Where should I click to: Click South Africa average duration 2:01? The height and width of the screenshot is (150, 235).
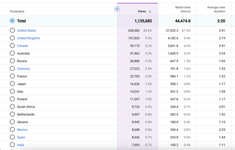[x=222, y=107]
